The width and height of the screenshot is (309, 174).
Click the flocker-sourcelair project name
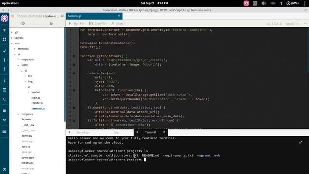29,16
